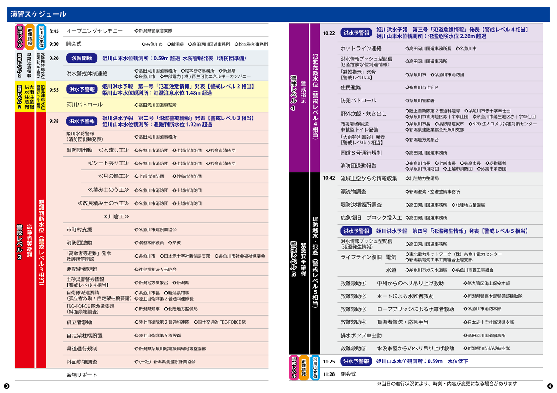Viewport: 557px width, 393px height.
Task: Click the 漂流物調査 row
Action: [440, 192]
